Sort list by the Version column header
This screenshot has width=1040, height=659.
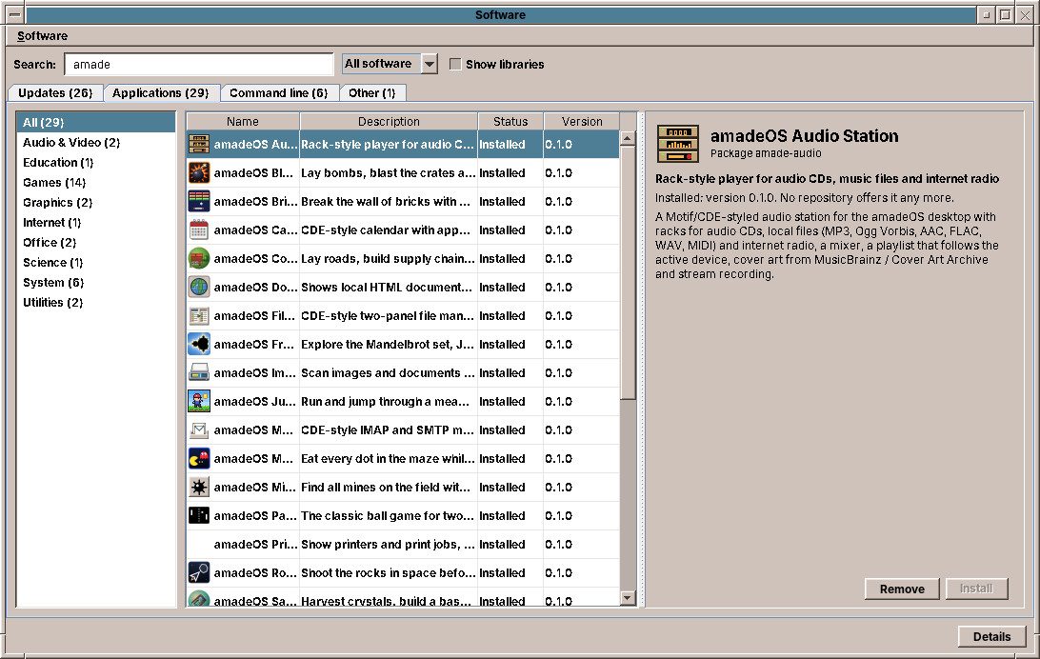tap(582, 121)
